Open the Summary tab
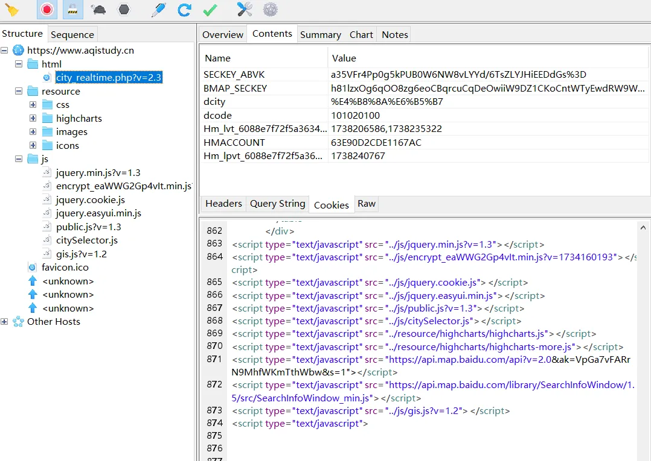This screenshot has width=651, height=461. (321, 34)
